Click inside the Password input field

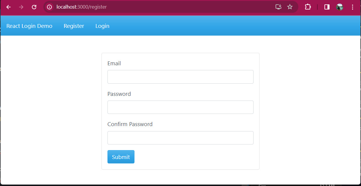coord(180,107)
